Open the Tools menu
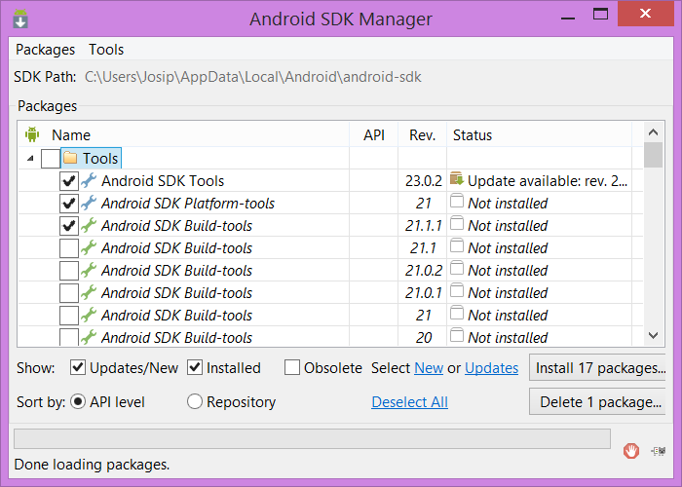682x487 pixels. pyautogui.click(x=106, y=49)
